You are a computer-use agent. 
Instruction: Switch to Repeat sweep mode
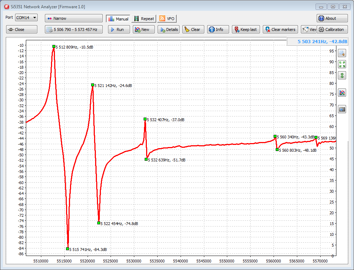click(x=144, y=19)
